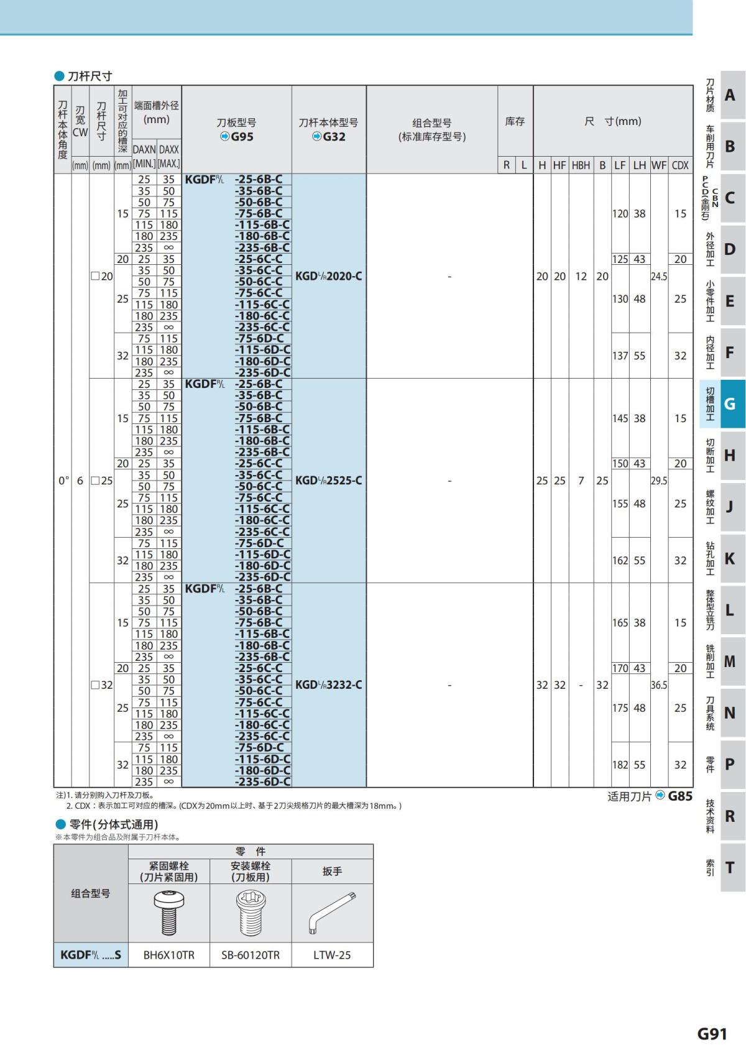Click the G85 applicable insert arrow icon
The width and height of the screenshot is (746, 1055).
[x=660, y=795]
